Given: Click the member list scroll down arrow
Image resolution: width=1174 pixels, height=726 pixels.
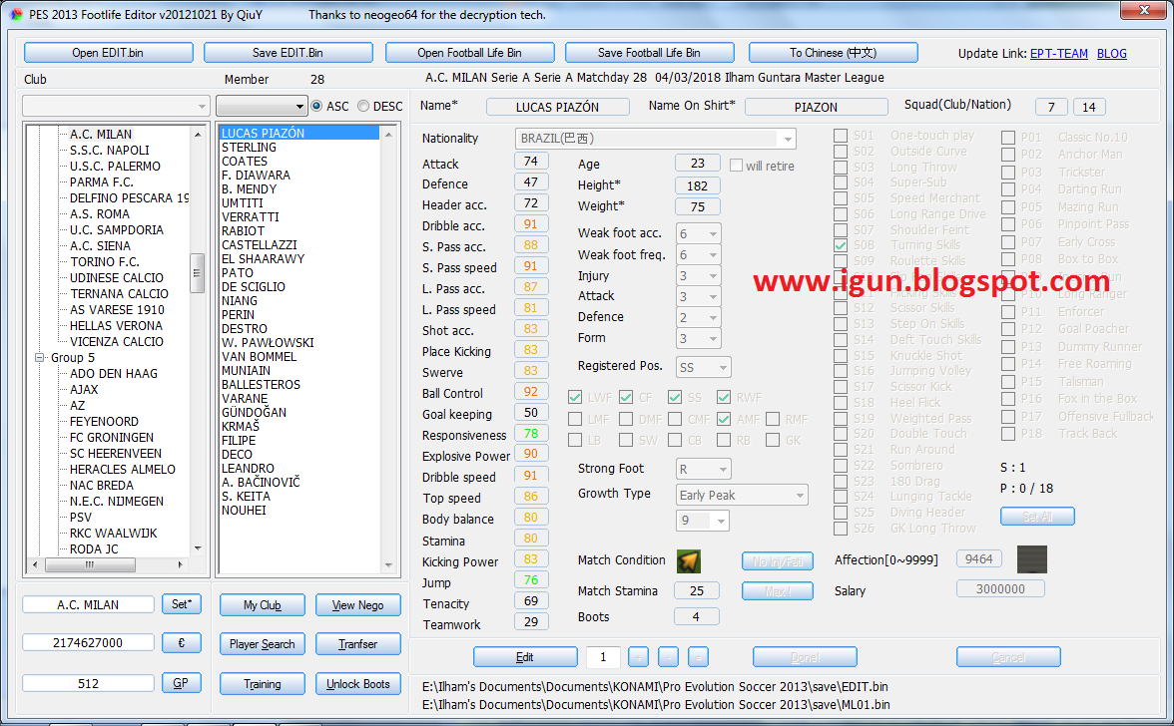Looking at the screenshot, I should 387,565.
